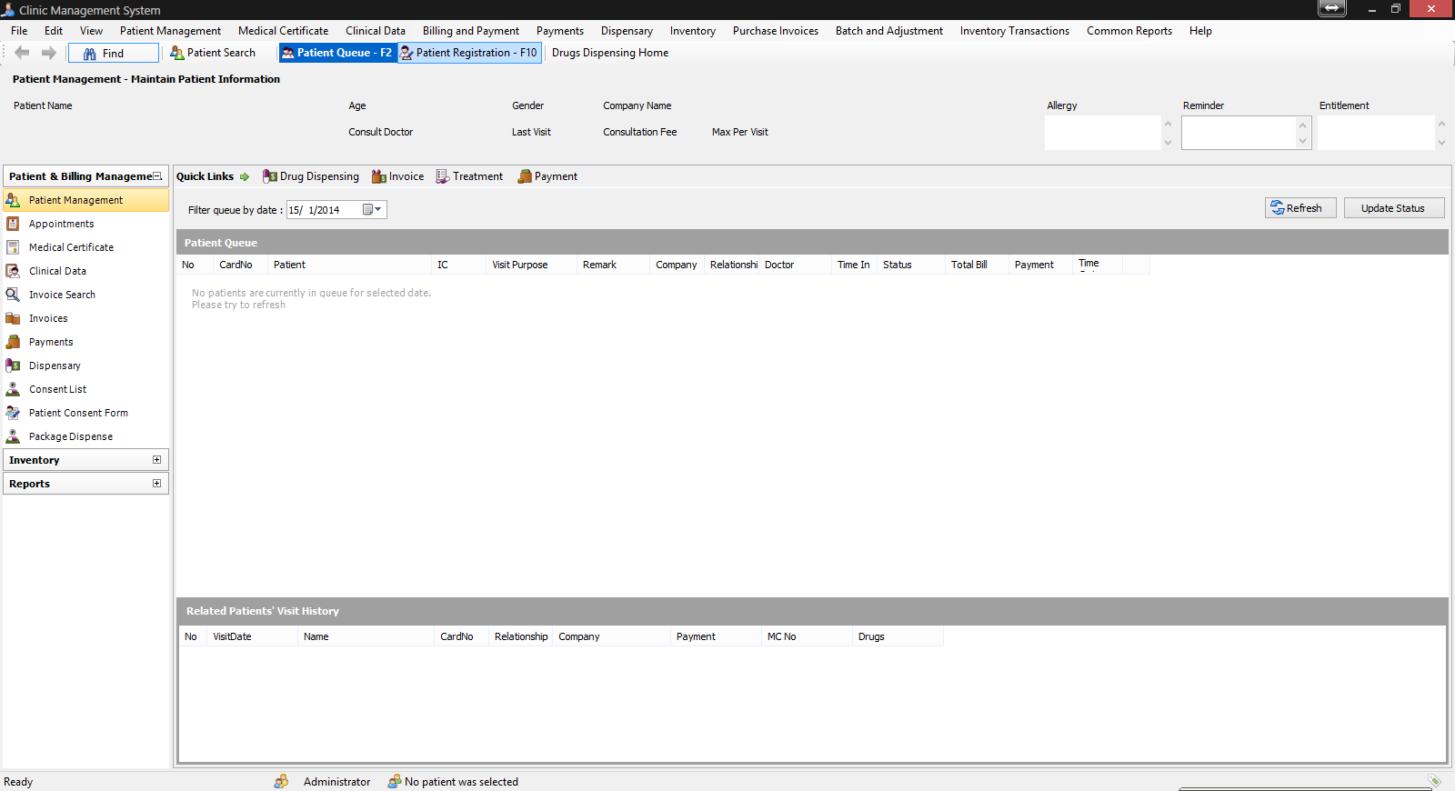Image resolution: width=1455 pixels, height=791 pixels.
Task: Click the Patient Consent Form icon
Action: pyautogui.click(x=13, y=413)
